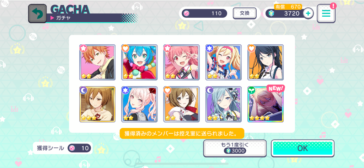The width and height of the screenshot is (364, 168).
Task: Pull again with もう1度引く 3000 button
Action: click(x=235, y=149)
